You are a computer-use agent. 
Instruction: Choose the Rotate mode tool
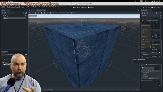36,13
